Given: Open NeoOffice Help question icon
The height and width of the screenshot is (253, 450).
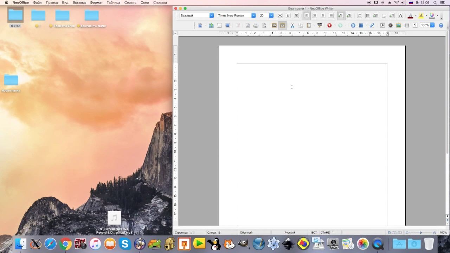Looking at the screenshot, I should [x=441, y=25].
